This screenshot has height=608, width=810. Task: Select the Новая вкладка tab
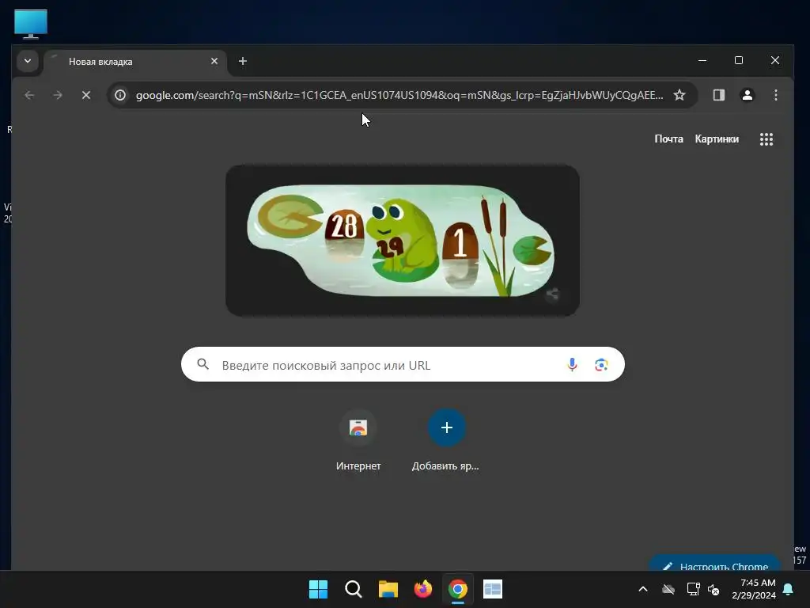click(135, 62)
